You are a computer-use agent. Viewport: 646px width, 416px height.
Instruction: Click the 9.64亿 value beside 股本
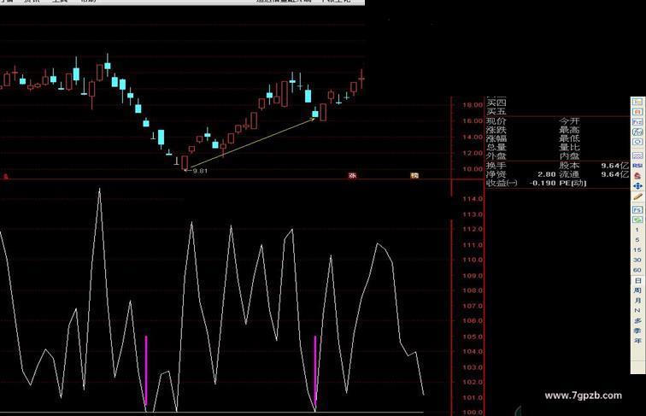[x=614, y=166]
